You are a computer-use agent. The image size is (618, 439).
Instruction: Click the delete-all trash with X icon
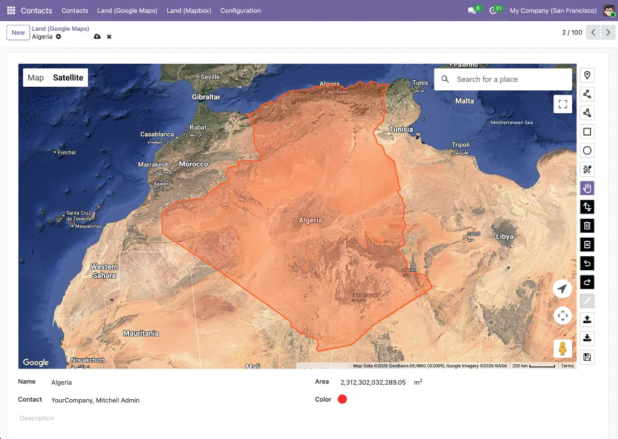click(587, 244)
